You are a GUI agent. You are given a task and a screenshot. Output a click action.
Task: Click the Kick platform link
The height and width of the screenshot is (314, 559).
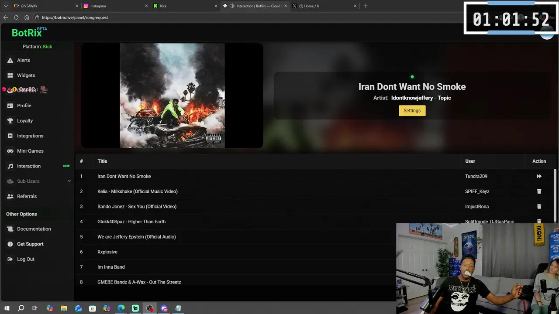click(x=48, y=47)
